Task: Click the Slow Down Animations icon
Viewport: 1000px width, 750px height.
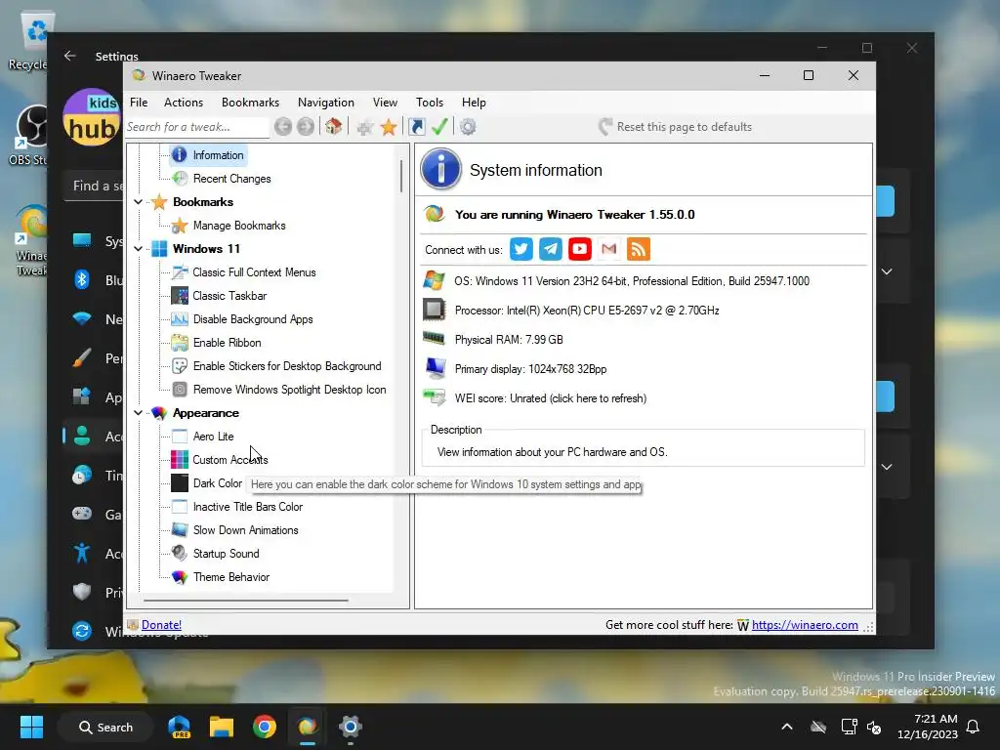Action: (180, 530)
